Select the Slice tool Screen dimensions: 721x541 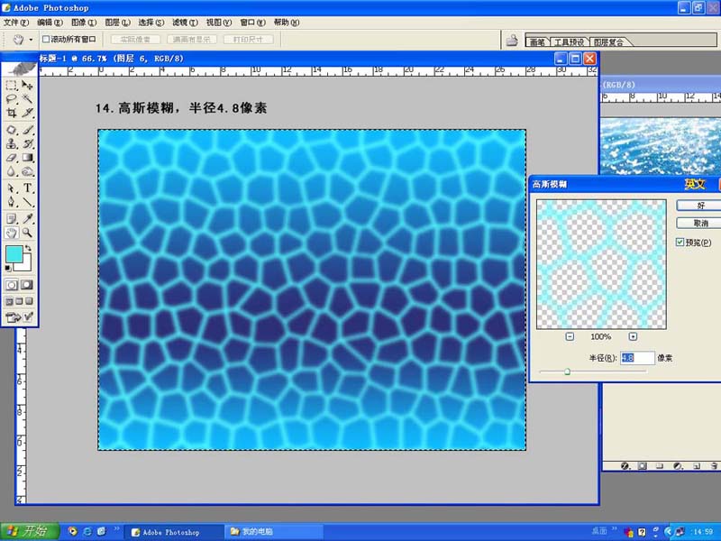(x=27, y=113)
